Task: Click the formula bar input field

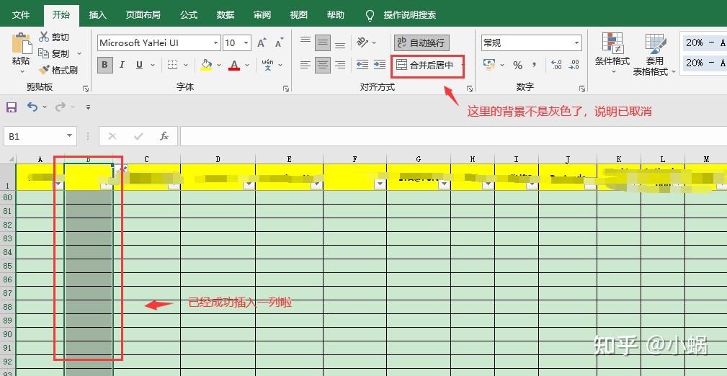Action: click(x=453, y=136)
